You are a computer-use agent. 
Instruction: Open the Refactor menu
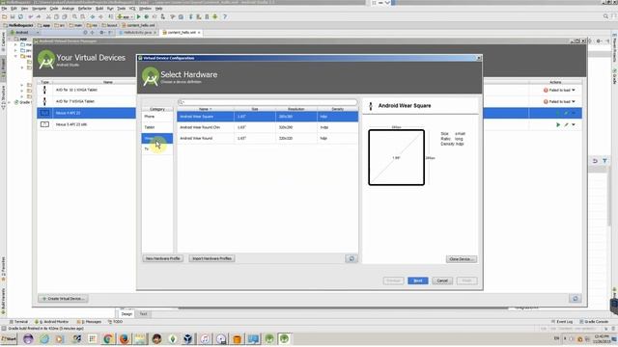(x=85, y=9)
